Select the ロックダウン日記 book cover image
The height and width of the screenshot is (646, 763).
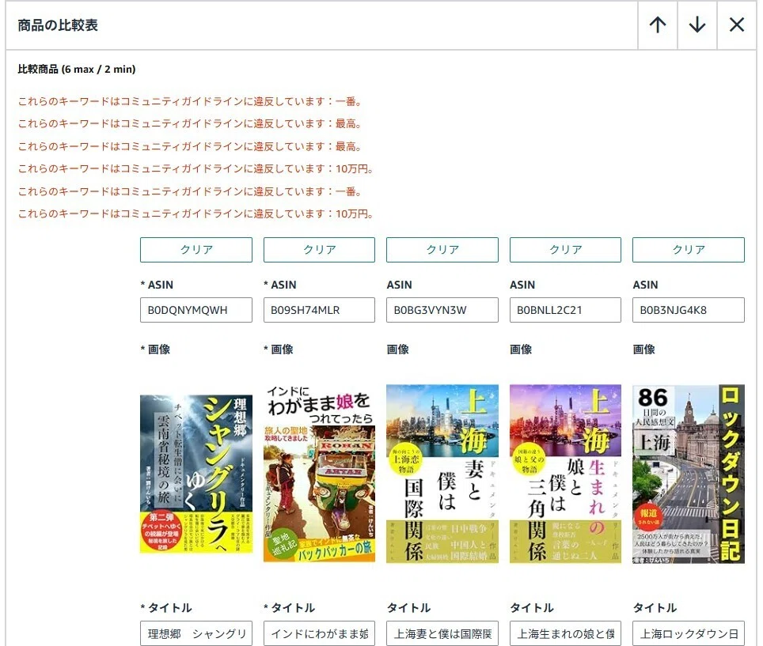point(689,474)
